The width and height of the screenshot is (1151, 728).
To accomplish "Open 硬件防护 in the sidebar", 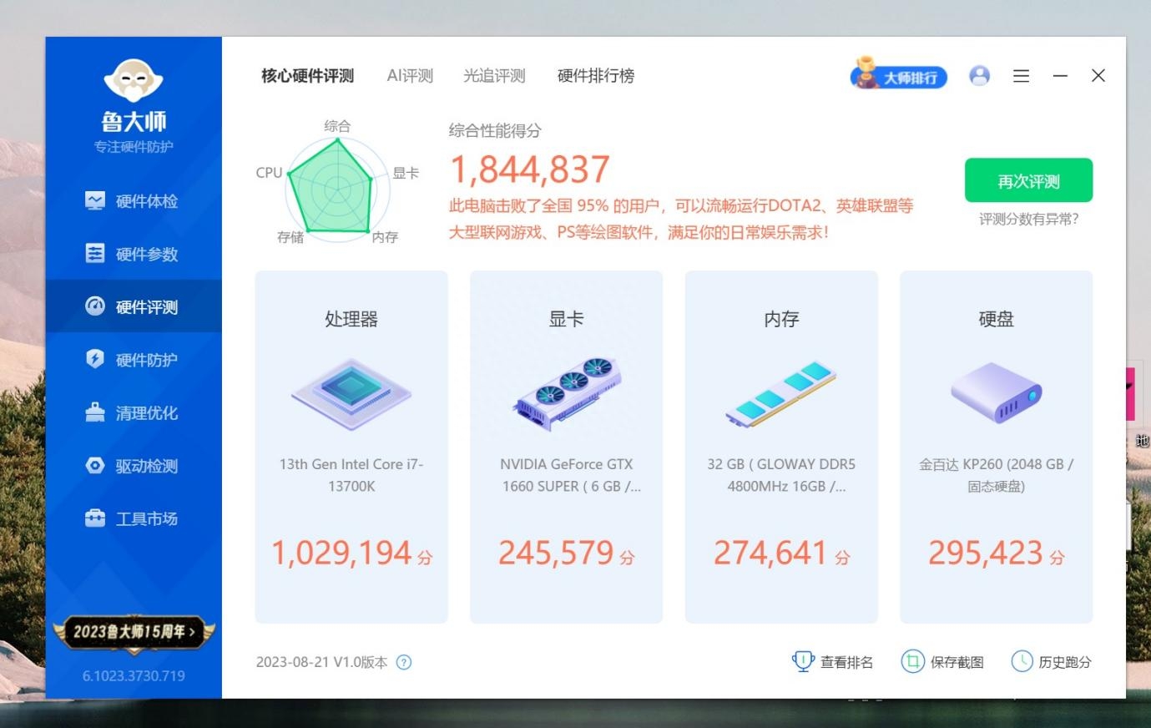I will click(134, 360).
